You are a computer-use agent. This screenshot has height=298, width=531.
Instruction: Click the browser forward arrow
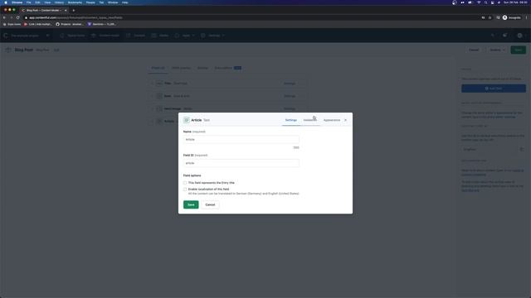[x=11, y=17]
